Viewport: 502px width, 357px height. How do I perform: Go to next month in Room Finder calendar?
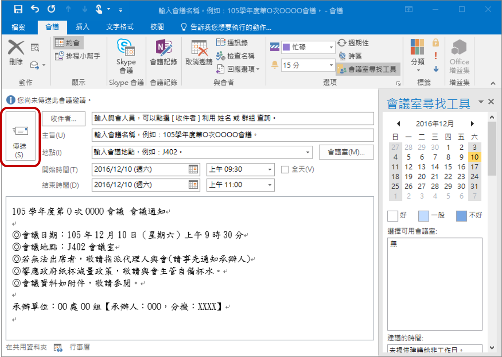(473, 124)
